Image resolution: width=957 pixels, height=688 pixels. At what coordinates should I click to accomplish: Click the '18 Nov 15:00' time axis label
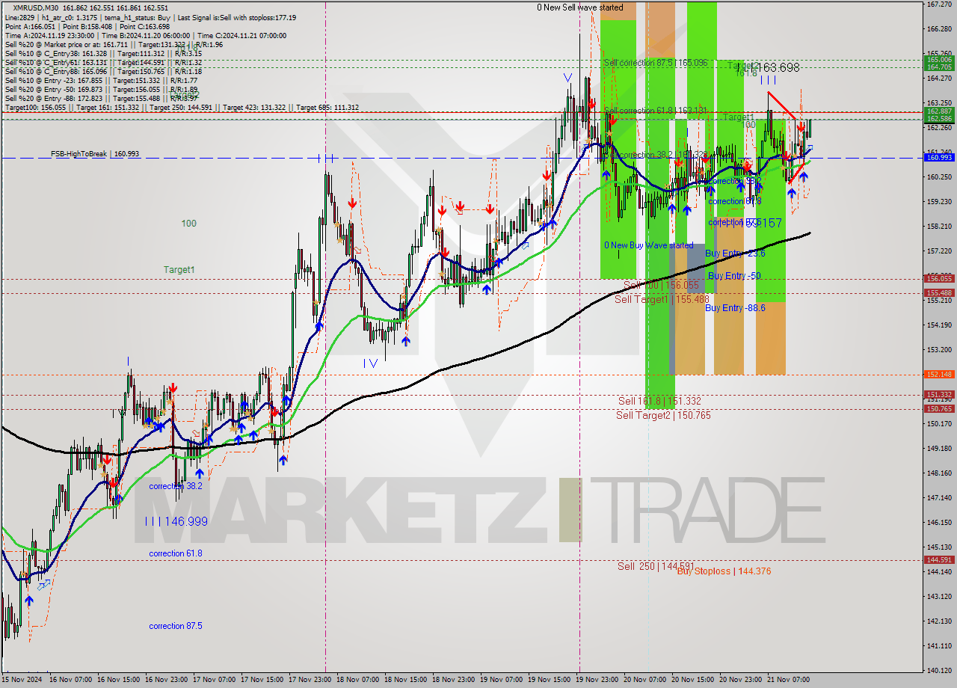(x=406, y=680)
